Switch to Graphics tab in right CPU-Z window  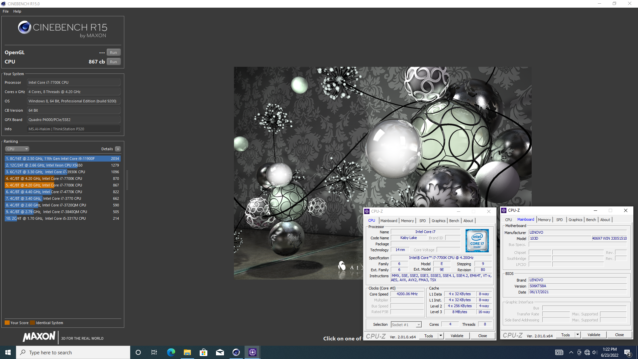[x=575, y=220]
